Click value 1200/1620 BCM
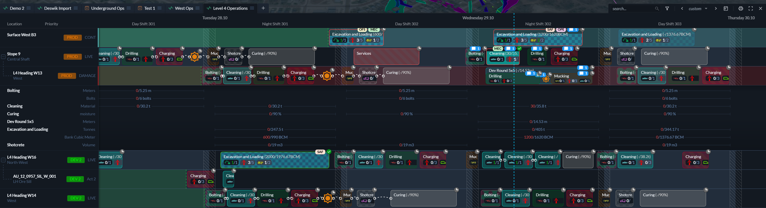Screen dimensions: 766x208 click(x=538, y=137)
